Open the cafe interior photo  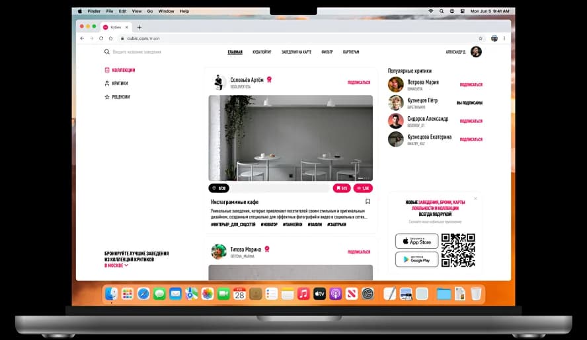tap(290, 138)
